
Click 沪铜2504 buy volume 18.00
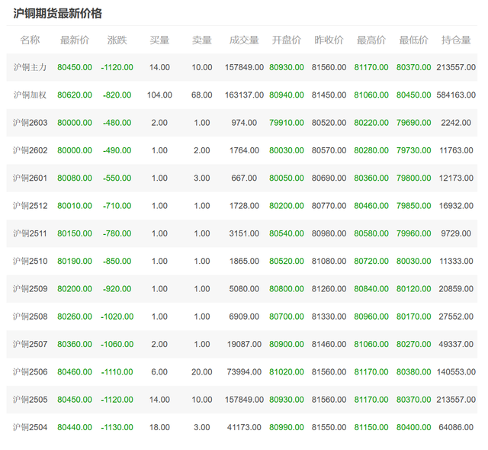point(159,427)
